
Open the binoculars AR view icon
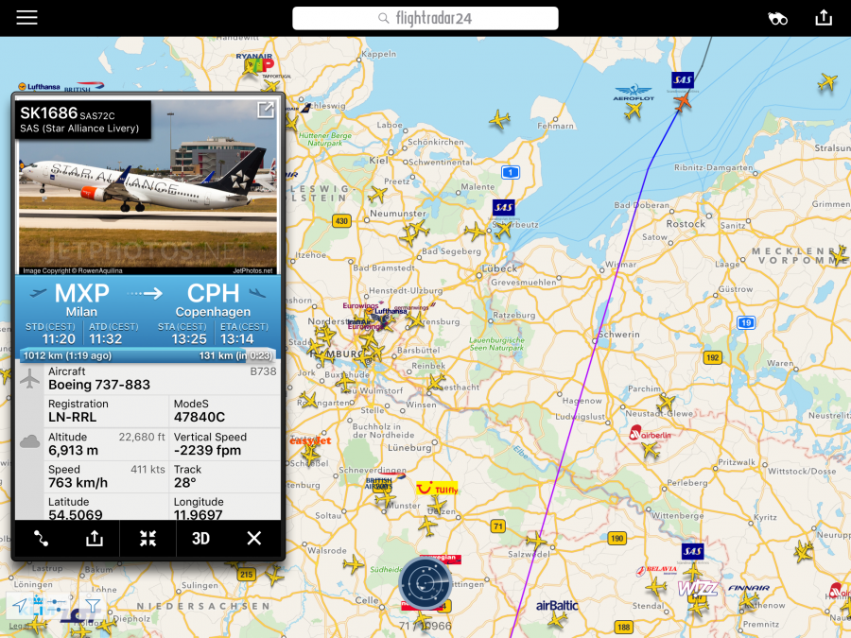(x=777, y=19)
